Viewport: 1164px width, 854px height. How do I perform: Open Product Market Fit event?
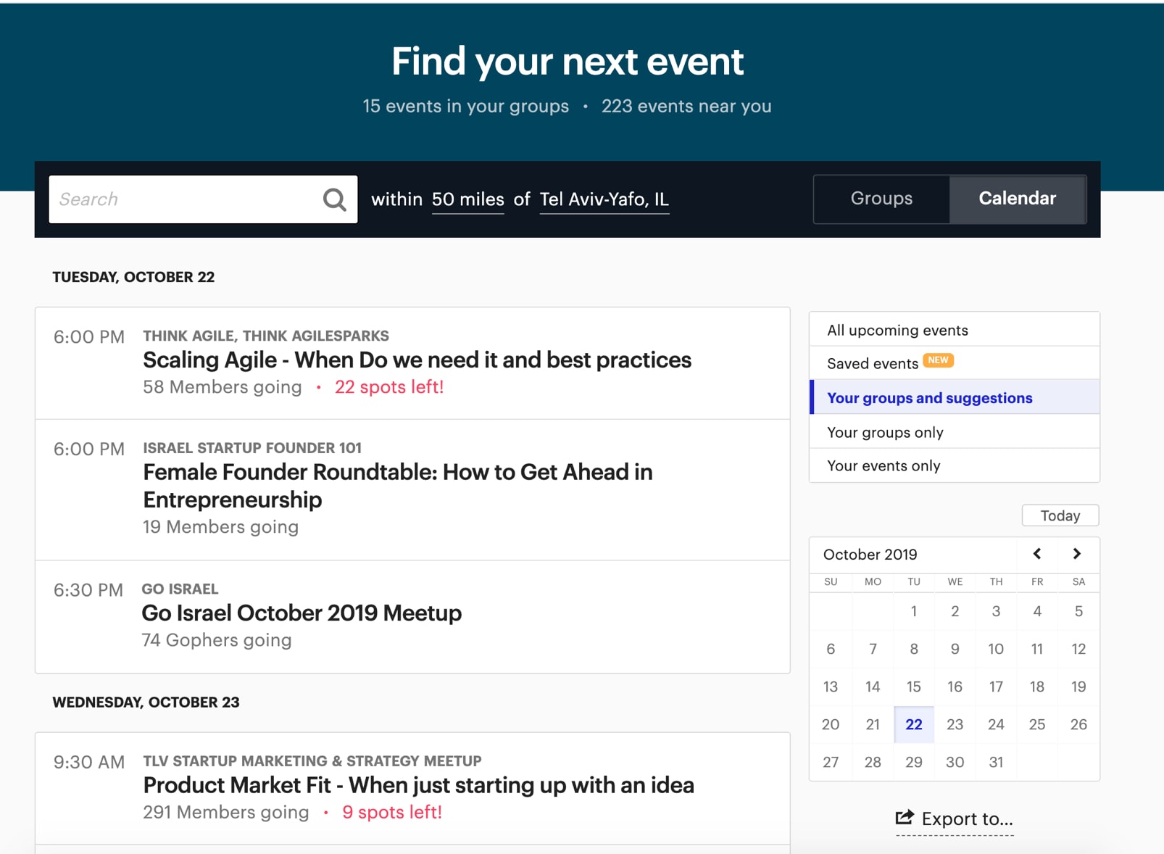coord(418,785)
